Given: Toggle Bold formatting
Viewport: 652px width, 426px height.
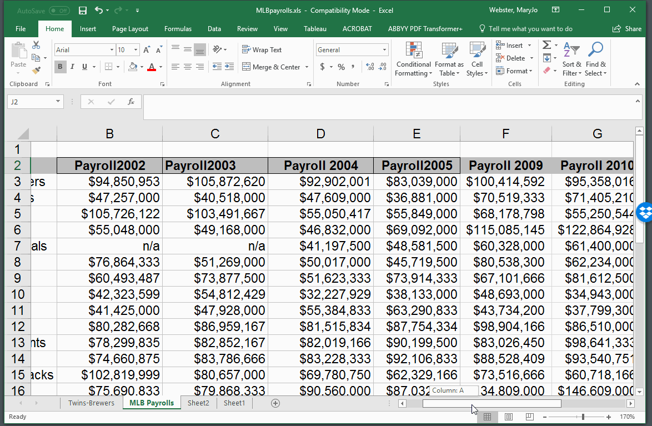Looking at the screenshot, I should [x=61, y=67].
